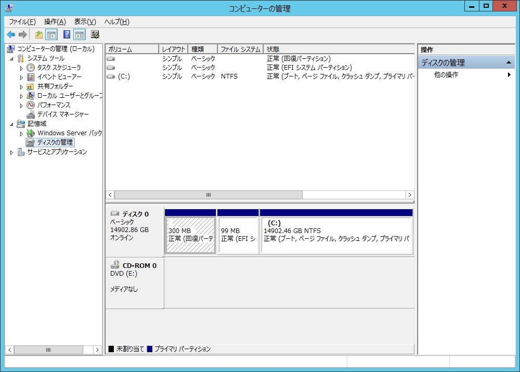The image size is (520, 372).
Task: Select the 14902.46 GB C: partition block
Action: pos(336,235)
